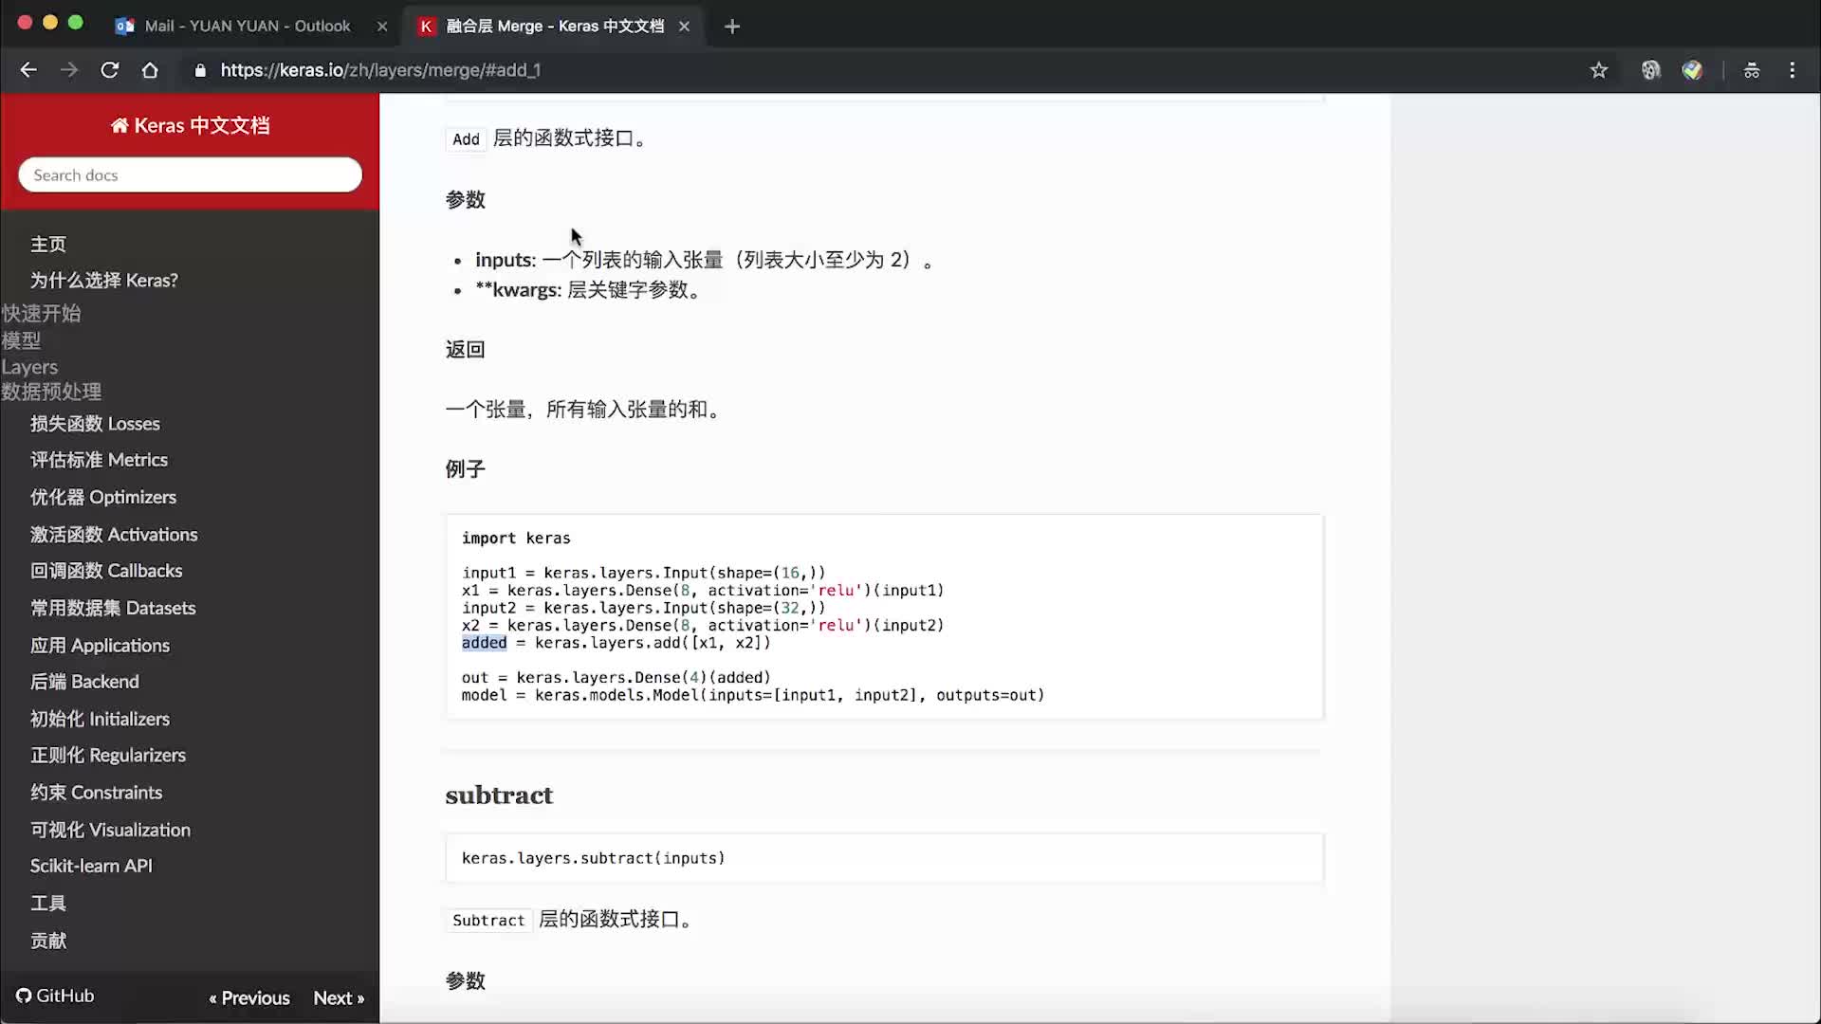Image resolution: width=1821 pixels, height=1024 pixels.
Task: Click the 「Next »」 navigation button
Action: tap(340, 997)
